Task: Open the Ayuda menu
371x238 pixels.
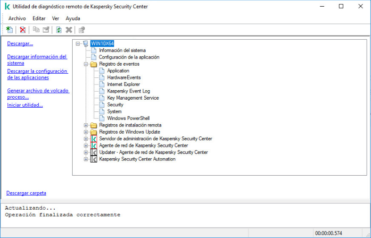Action: (73, 18)
